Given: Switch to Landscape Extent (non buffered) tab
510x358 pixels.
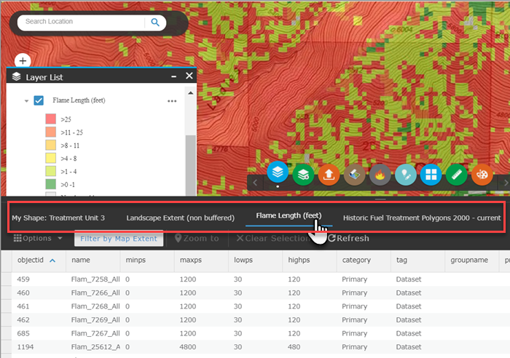Looking at the screenshot, I should 181,218.
